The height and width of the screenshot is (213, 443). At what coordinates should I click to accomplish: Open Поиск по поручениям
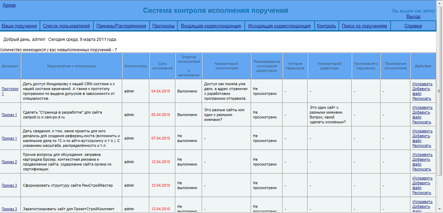click(364, 26)
